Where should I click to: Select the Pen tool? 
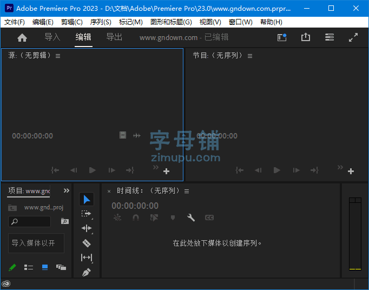tap(87, 272)
